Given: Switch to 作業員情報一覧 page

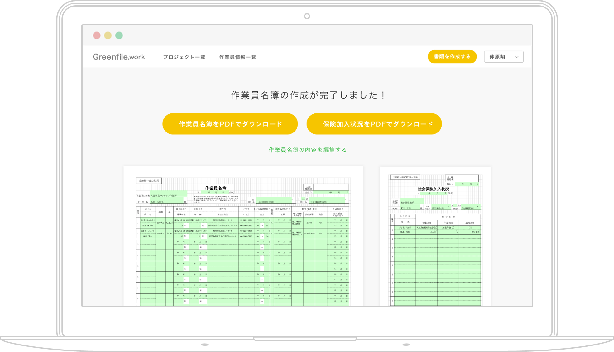Looking at the screenshot, I should [x=237, y=57].
